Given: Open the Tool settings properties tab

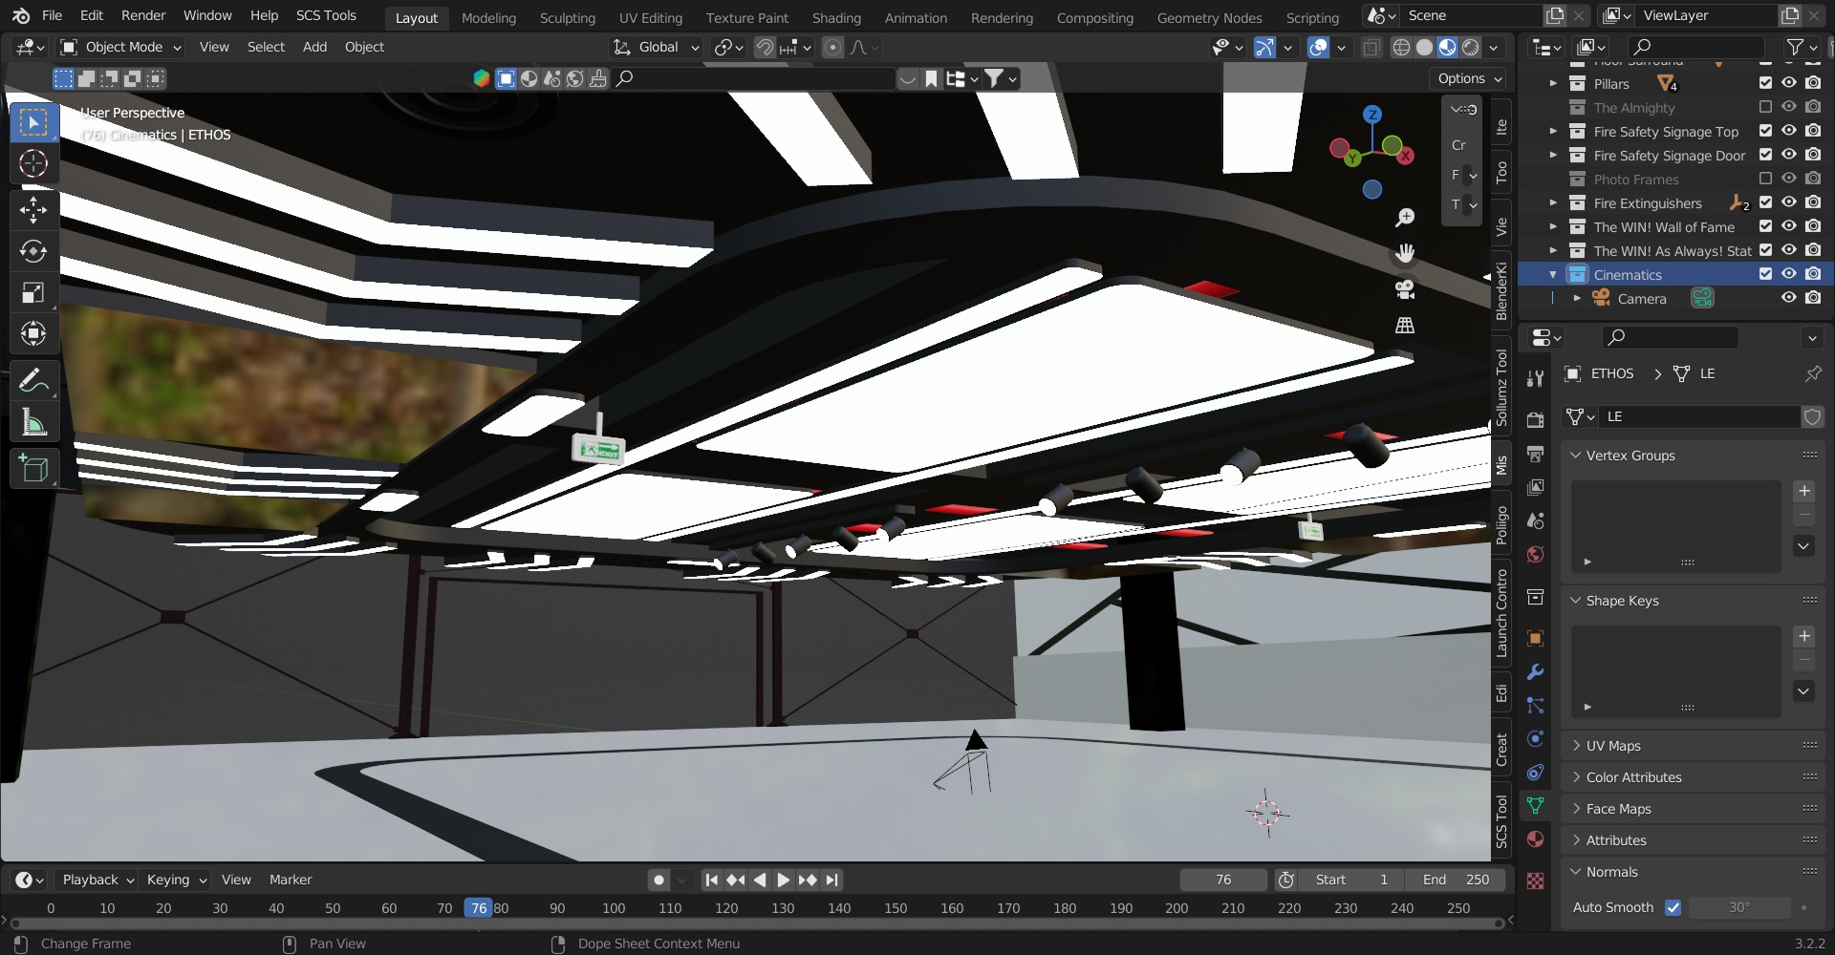Looking at the screenshot, I should click(1536, 378).
